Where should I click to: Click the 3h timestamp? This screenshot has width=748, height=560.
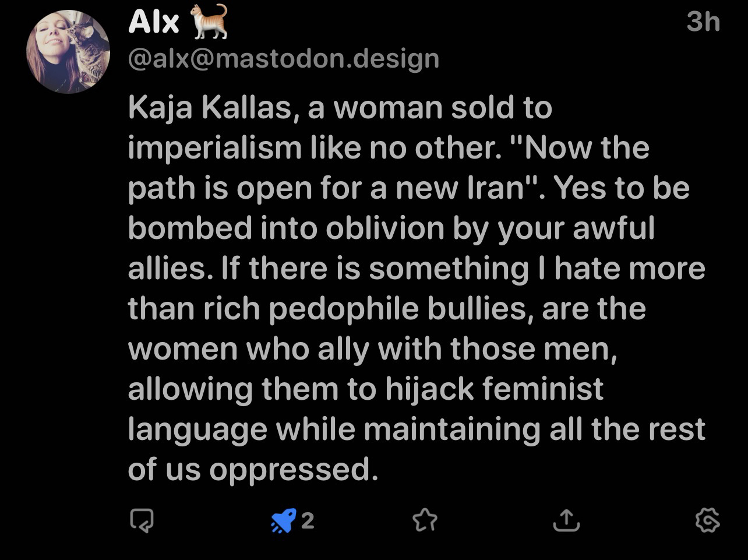(703, 23)
